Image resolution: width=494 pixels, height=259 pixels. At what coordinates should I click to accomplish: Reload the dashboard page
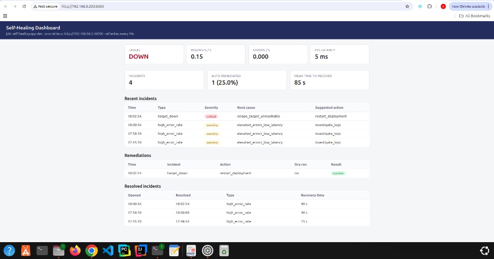[x=24, y=6]
